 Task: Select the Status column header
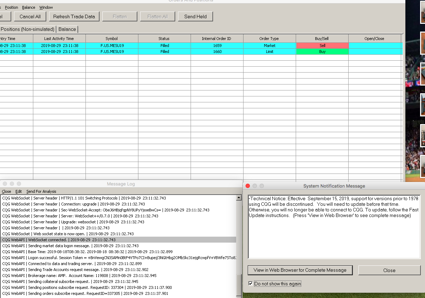[164, 39]
